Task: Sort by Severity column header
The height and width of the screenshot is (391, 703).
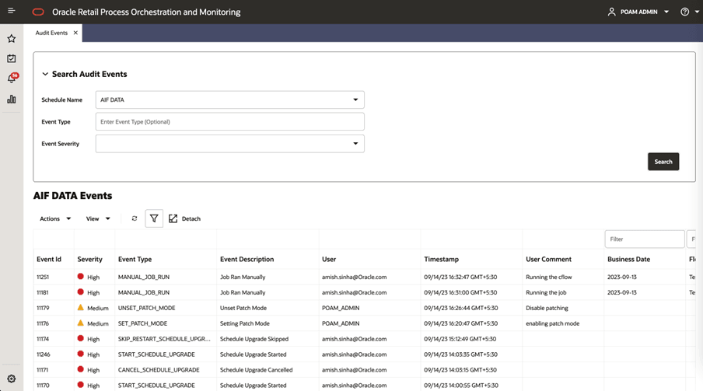Action: (x=89, y=259)
